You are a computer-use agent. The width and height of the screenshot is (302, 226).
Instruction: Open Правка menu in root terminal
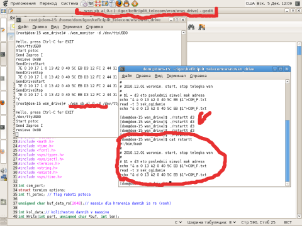40,27
